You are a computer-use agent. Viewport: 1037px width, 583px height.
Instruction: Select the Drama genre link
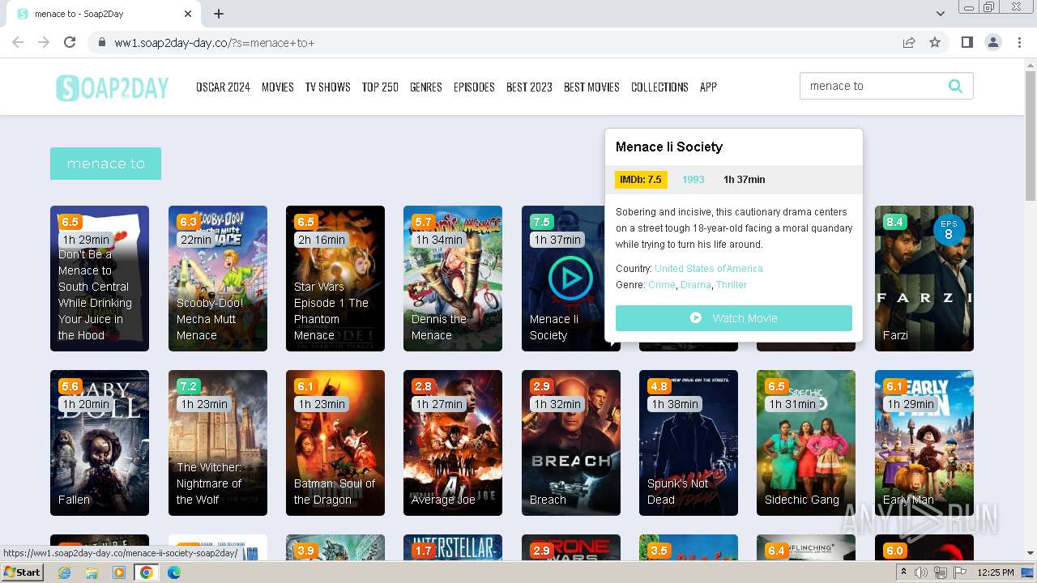[x=695, y=285]
